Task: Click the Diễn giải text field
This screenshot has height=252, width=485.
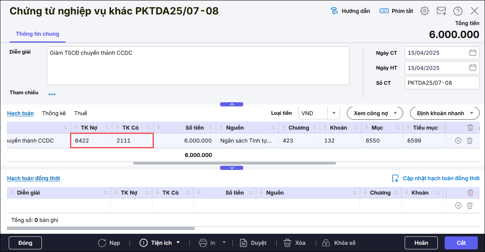Action: pos(198,66)
